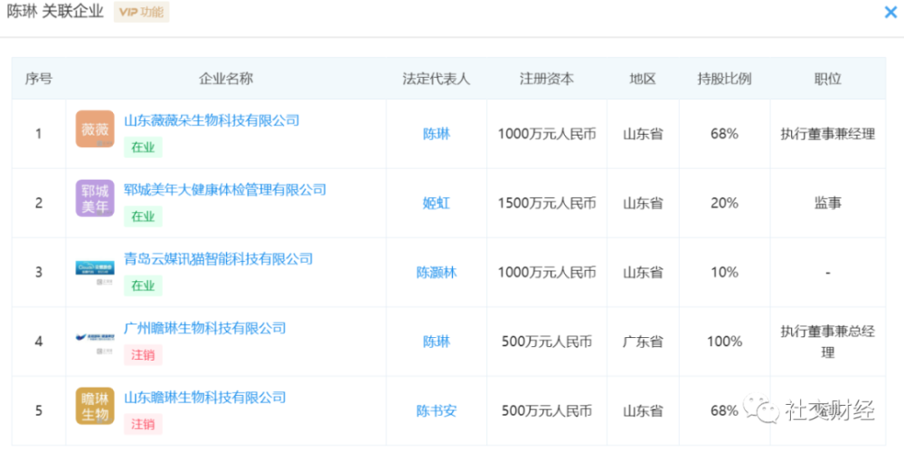The width and height of the screenshot is (904, 450).
Task: Click legal representative 陈灏林
Action: point(436,272)
